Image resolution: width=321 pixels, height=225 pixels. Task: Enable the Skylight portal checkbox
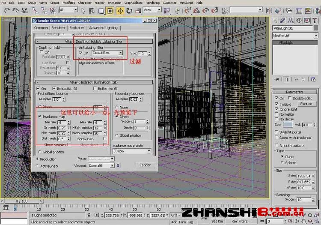276,132
